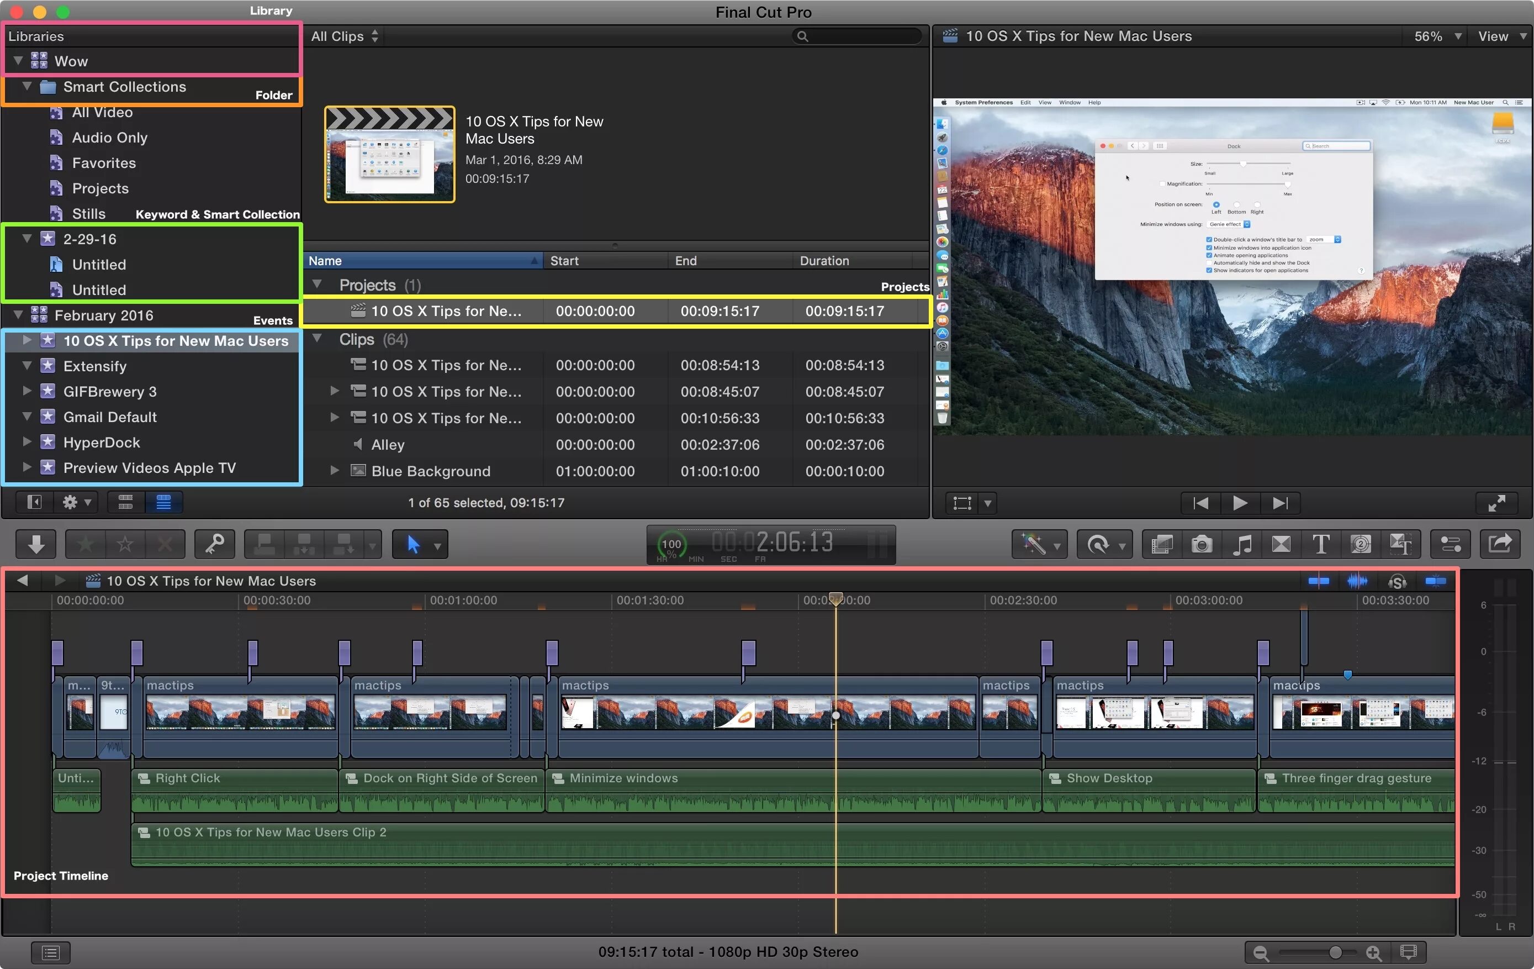Click the color correction icon in toolbar
Screen dimensions: 1534x969
pos(1038,546)
